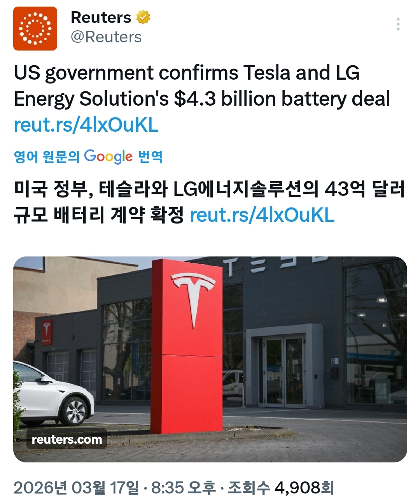Open the three-dot more options menu

398,24
